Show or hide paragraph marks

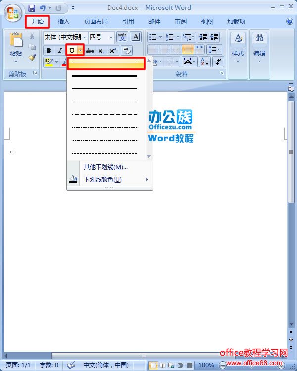click(x=218, y=62)
